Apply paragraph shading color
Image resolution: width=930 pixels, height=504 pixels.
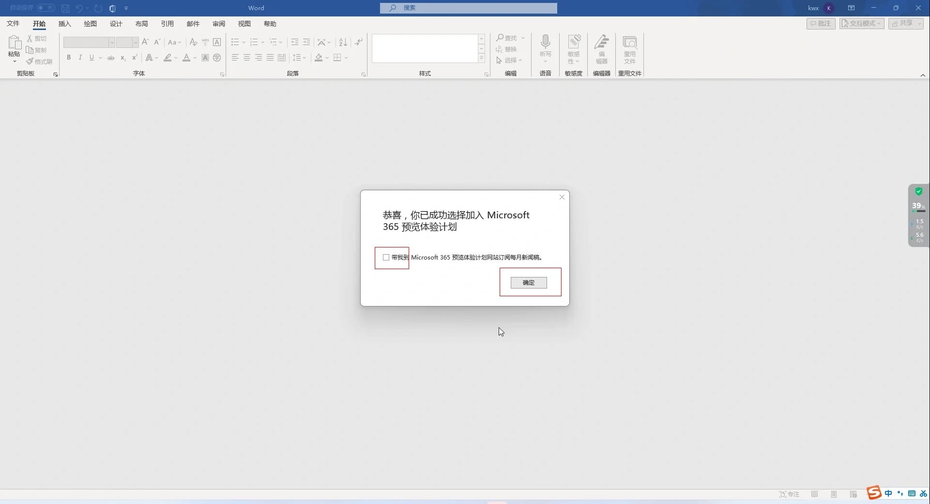coord(319,58)
